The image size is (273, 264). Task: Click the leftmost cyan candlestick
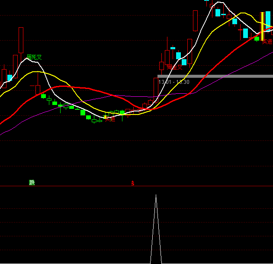(10, 78)
